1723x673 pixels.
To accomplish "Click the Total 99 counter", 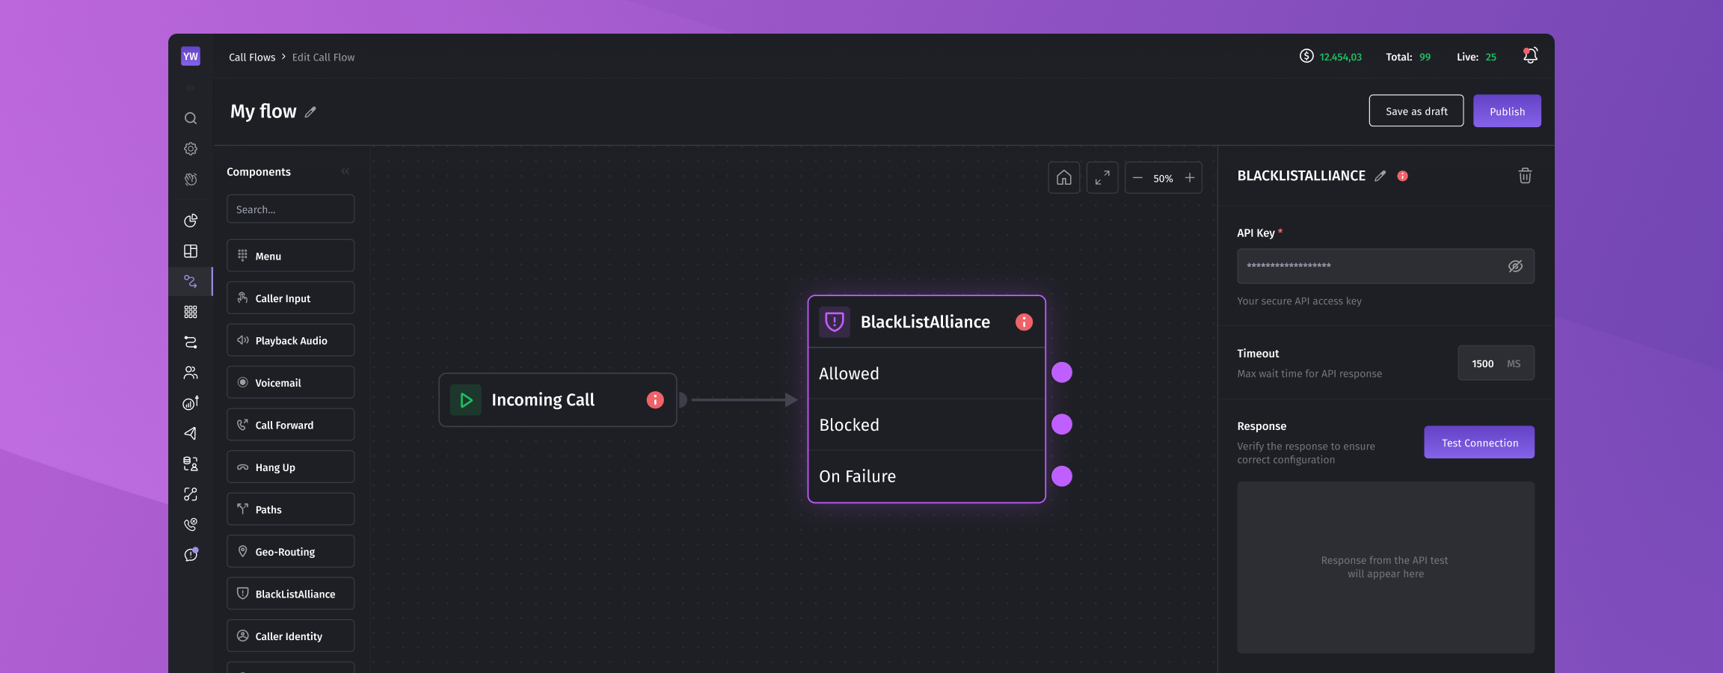I will [x=1408, y=57].
